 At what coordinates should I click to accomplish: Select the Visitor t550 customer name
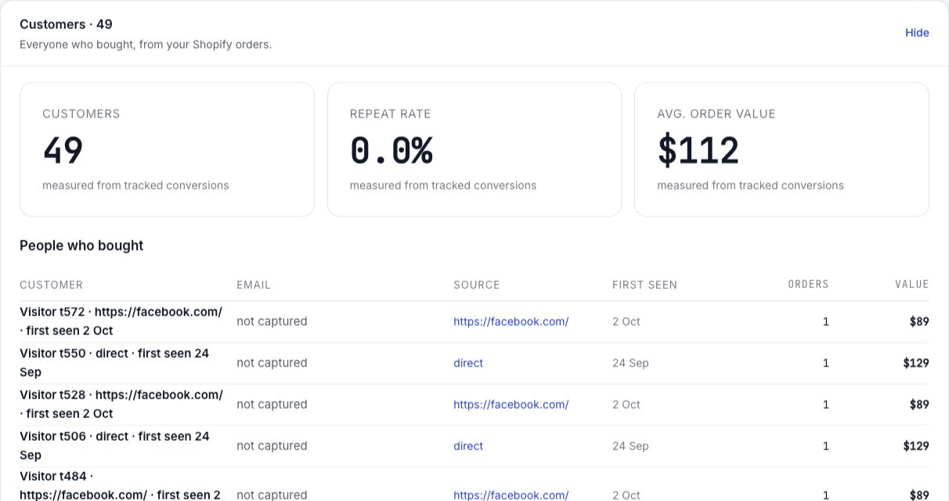(x=115, y=363)
